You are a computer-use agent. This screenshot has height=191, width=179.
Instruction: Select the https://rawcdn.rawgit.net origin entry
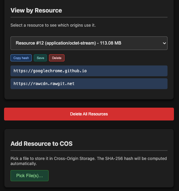tap(89, 84)
